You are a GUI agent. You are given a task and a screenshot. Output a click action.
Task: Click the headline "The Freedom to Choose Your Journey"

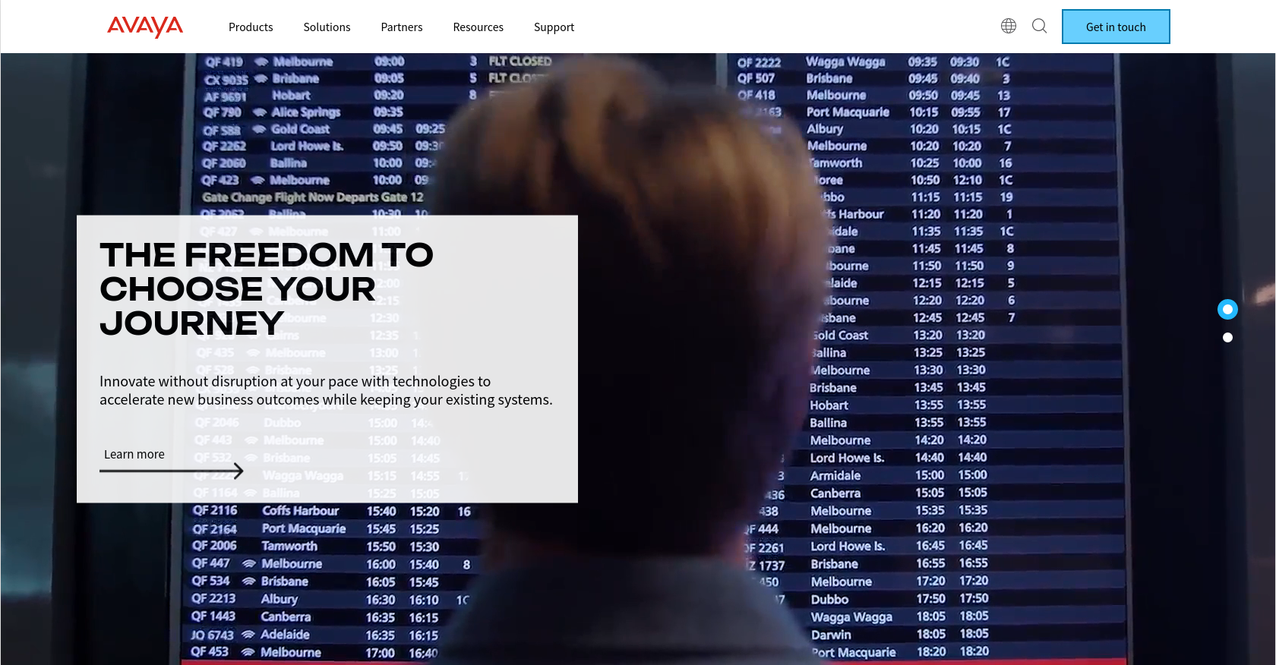point(267,289)
